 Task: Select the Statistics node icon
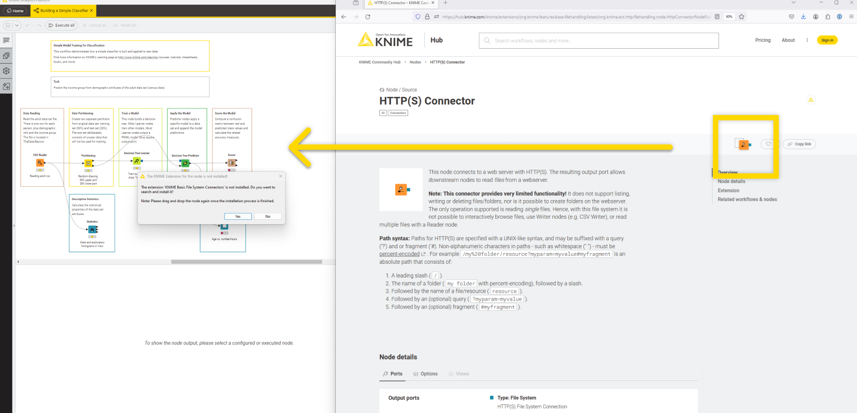(x=93, y=230)
